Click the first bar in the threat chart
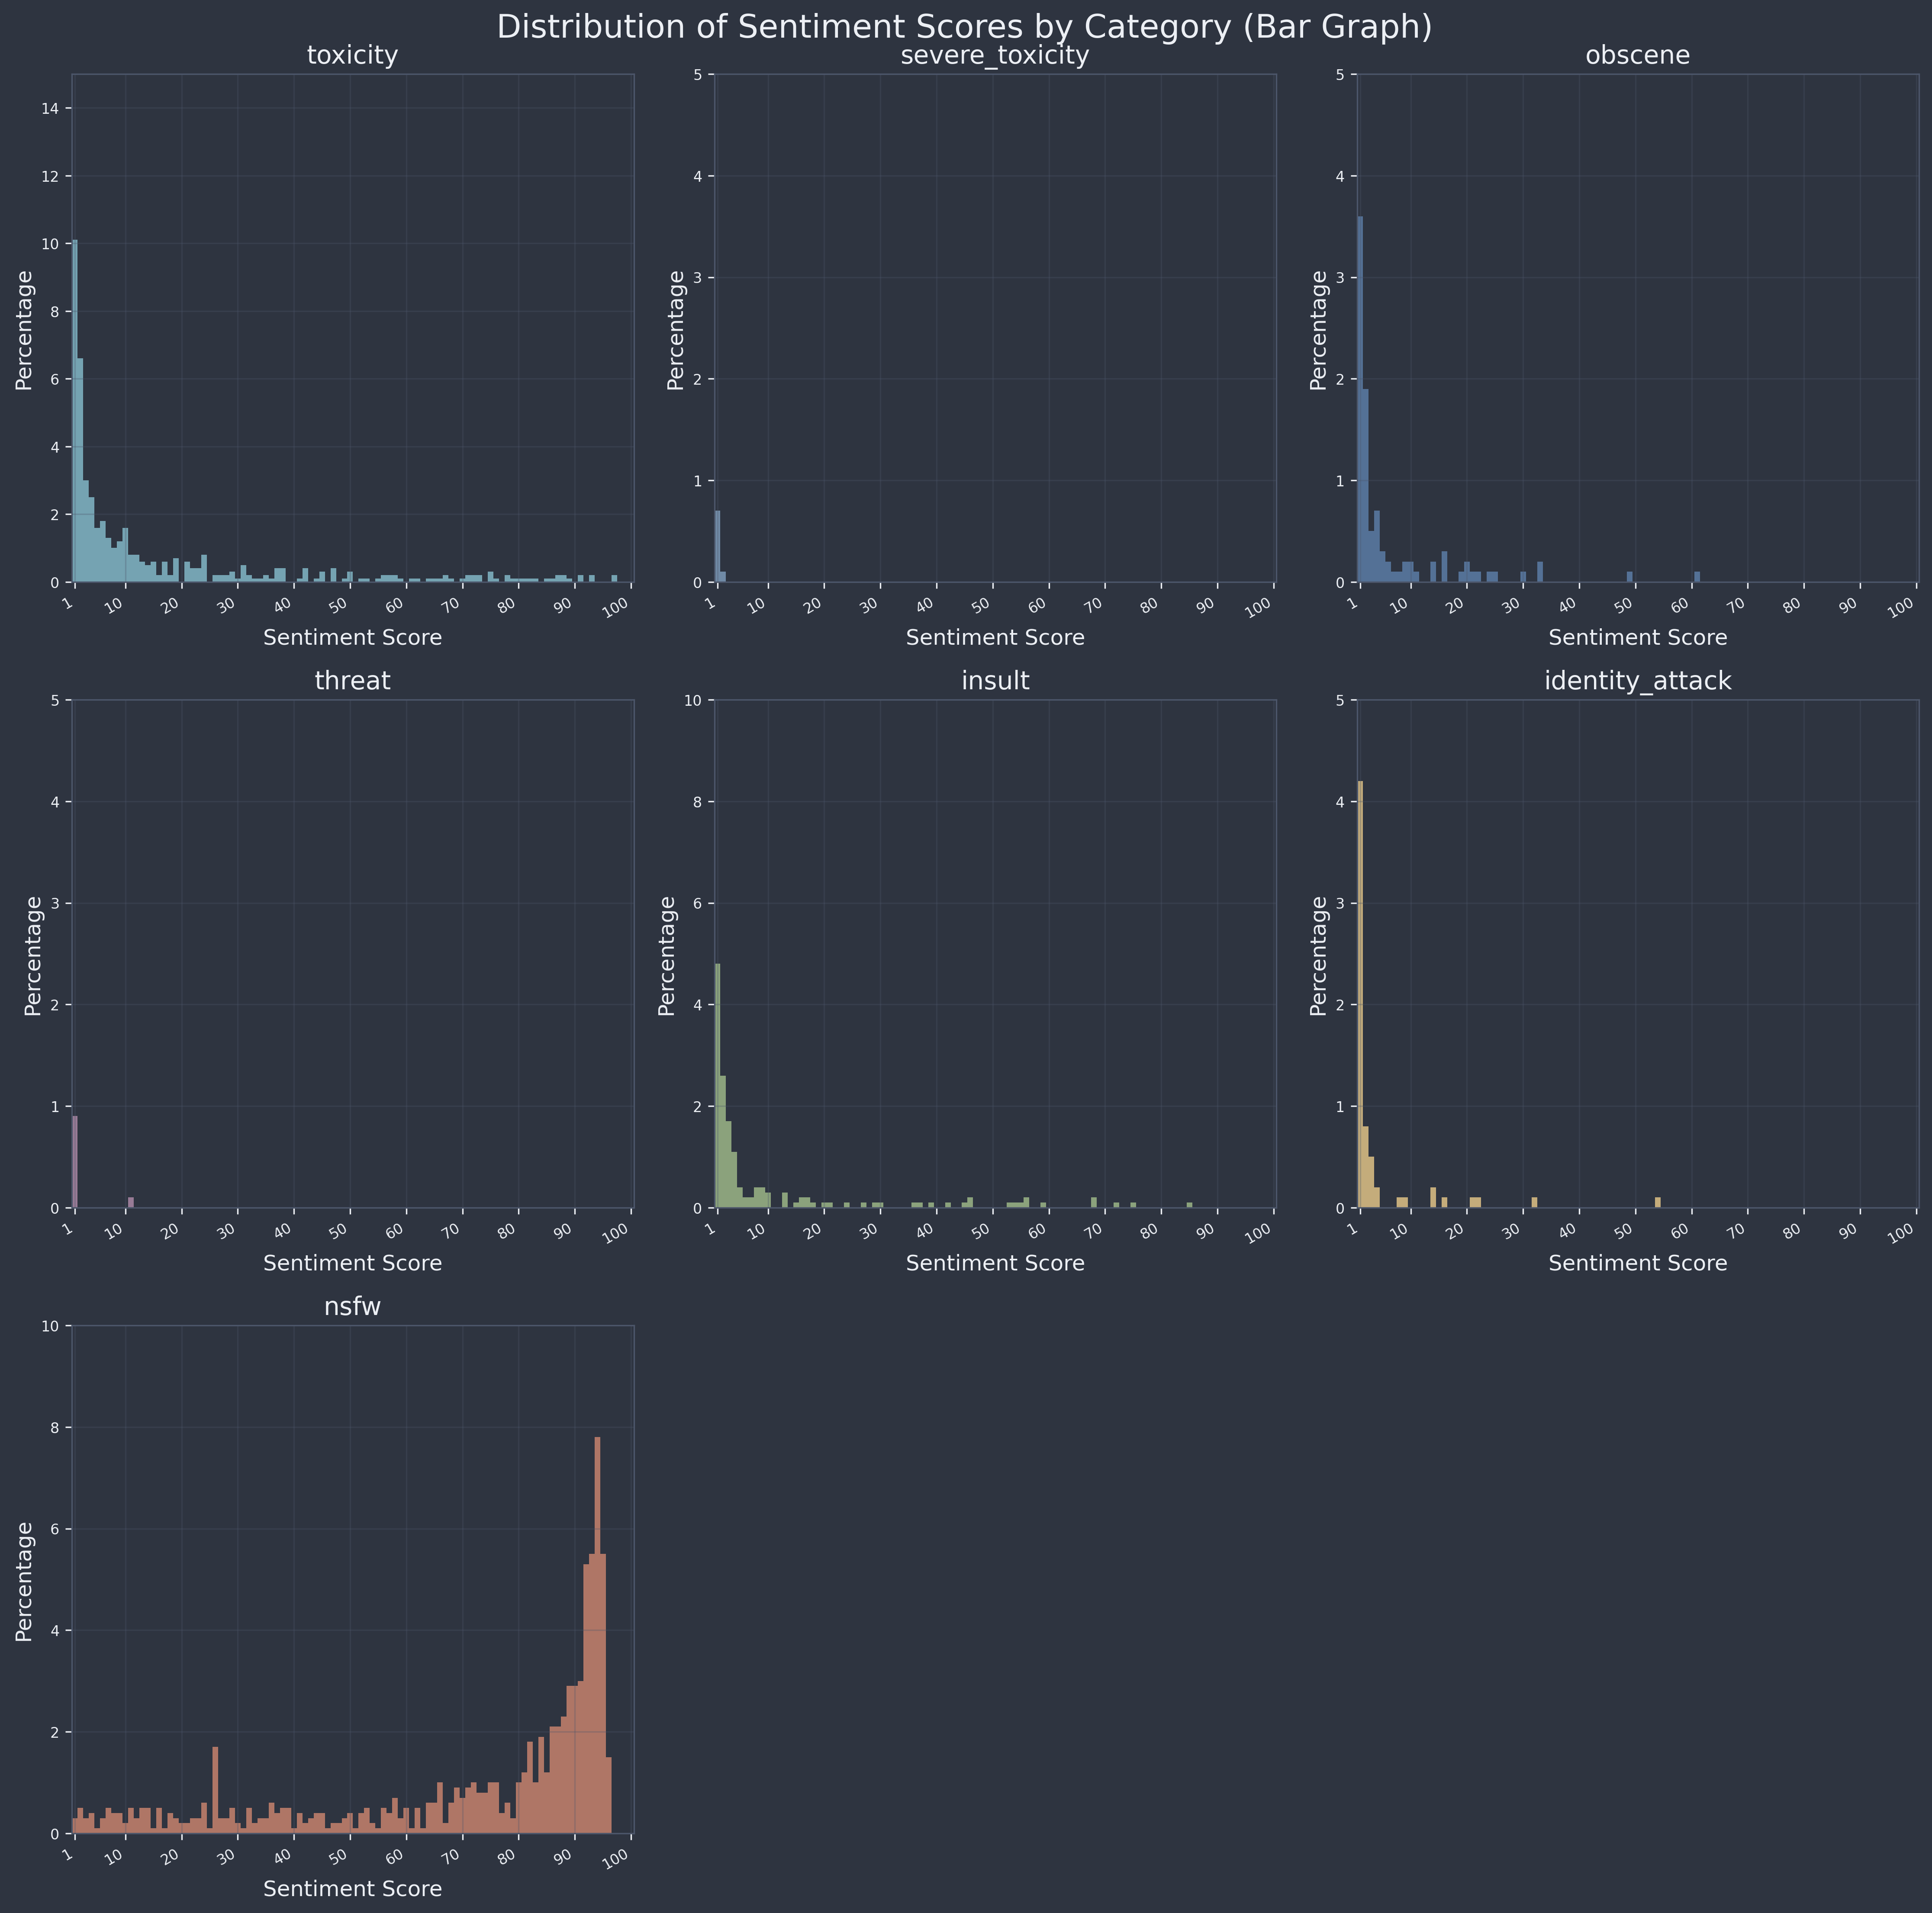This screenshot has width=1932, height=1913. click(x=75, y=1162)
